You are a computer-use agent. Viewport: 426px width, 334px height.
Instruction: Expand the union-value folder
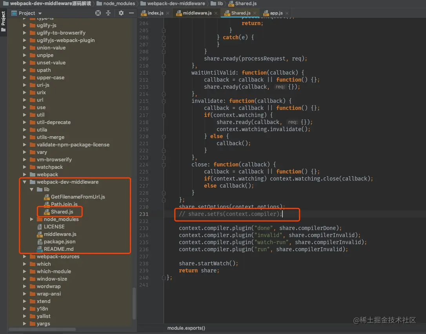pyautogui.click(x=24, y=47)
